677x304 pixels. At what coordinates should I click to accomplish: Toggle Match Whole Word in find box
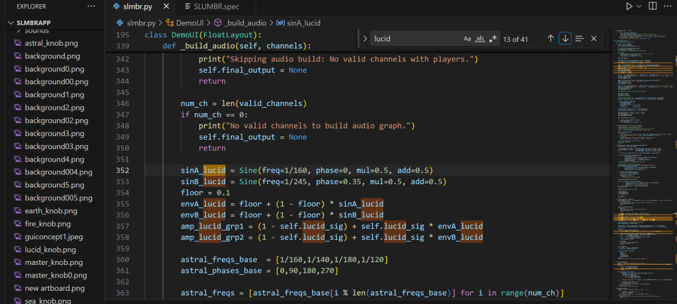pyautogui.click(x=480, y=38)
